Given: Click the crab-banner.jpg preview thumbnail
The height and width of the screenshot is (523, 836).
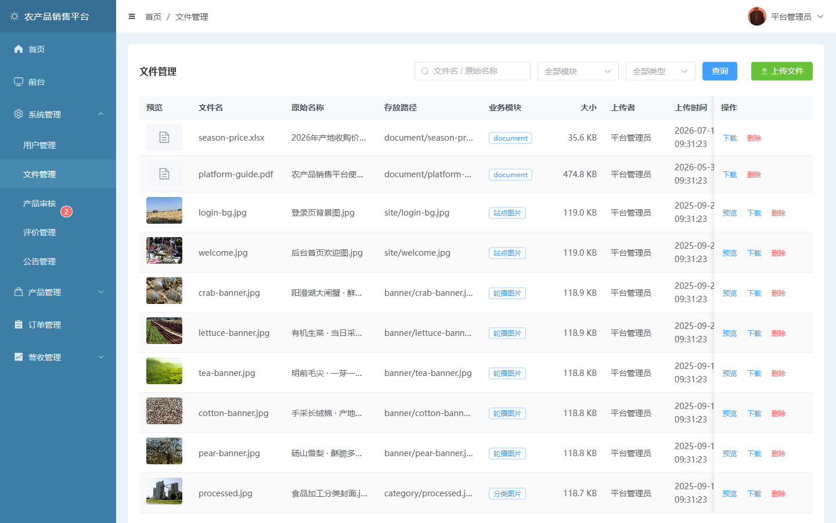Looking at the screenshot, I should click(x=164, y=291).
